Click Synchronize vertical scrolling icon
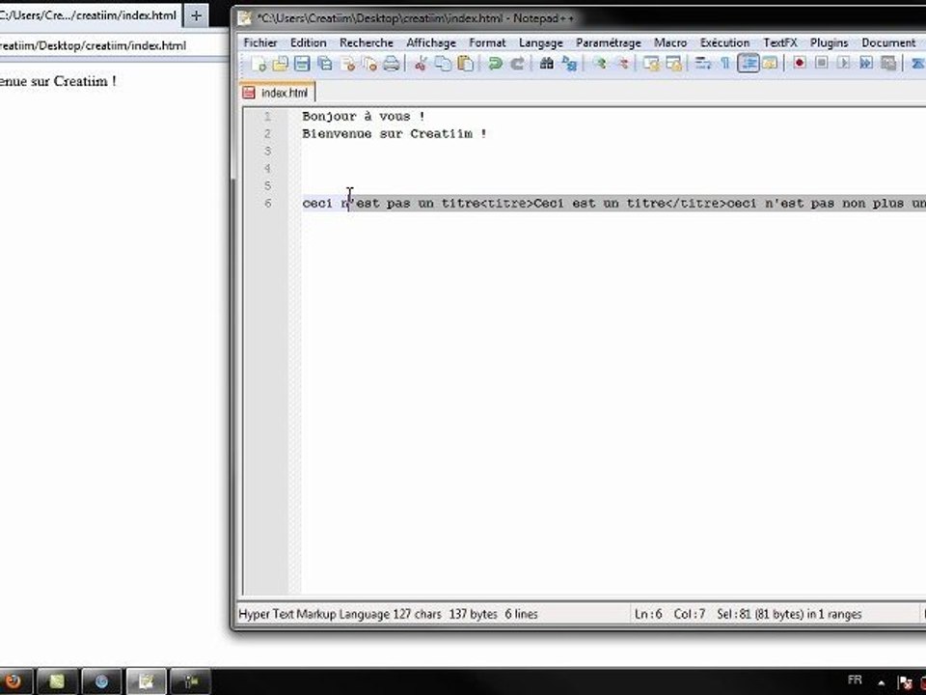 [x=651, y=64]
